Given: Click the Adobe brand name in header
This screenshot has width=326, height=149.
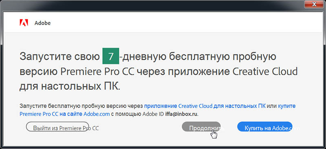Looking at the screenshot, I should click(42, 23).
